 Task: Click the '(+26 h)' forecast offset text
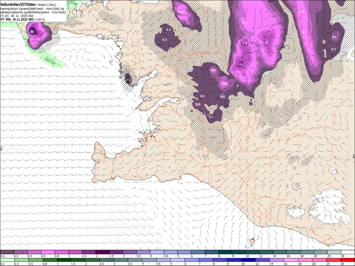tap(40, 19)
